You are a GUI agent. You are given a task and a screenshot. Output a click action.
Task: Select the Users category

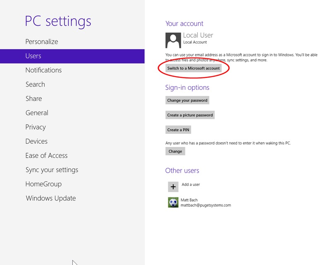tap(33, 56)
